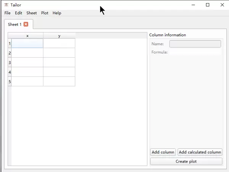Open the Edit menu

click(18, 13)
